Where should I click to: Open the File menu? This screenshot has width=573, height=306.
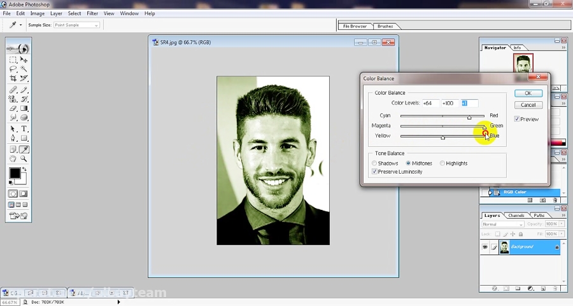6,13
